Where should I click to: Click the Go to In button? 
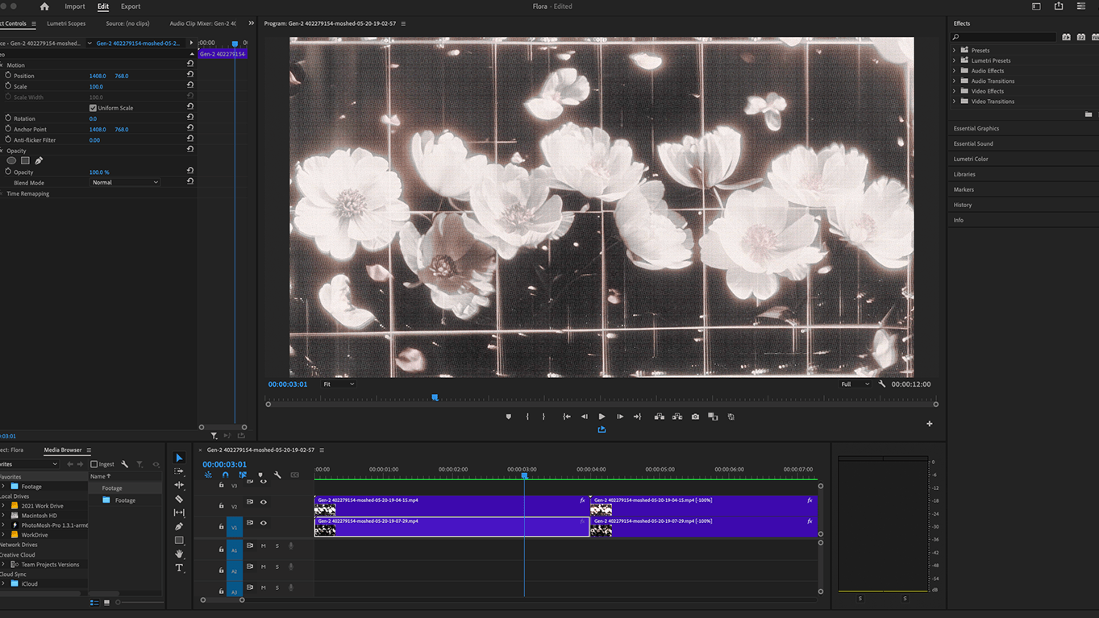pyautogui.click(x=567, y=417)
